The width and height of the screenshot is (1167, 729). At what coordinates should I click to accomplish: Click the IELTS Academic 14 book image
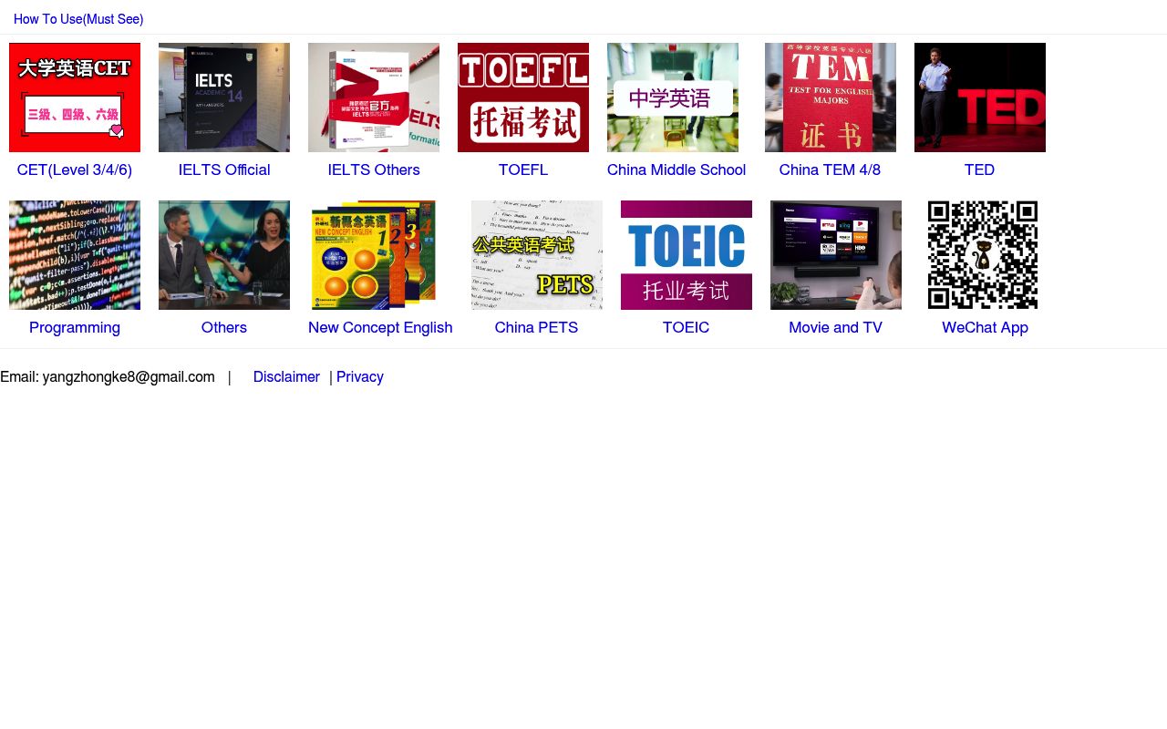(224, 98)
